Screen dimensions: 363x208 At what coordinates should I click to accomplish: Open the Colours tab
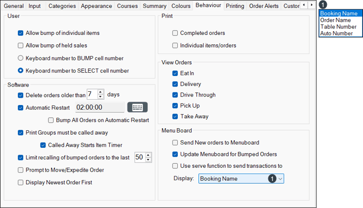(181, 6)
